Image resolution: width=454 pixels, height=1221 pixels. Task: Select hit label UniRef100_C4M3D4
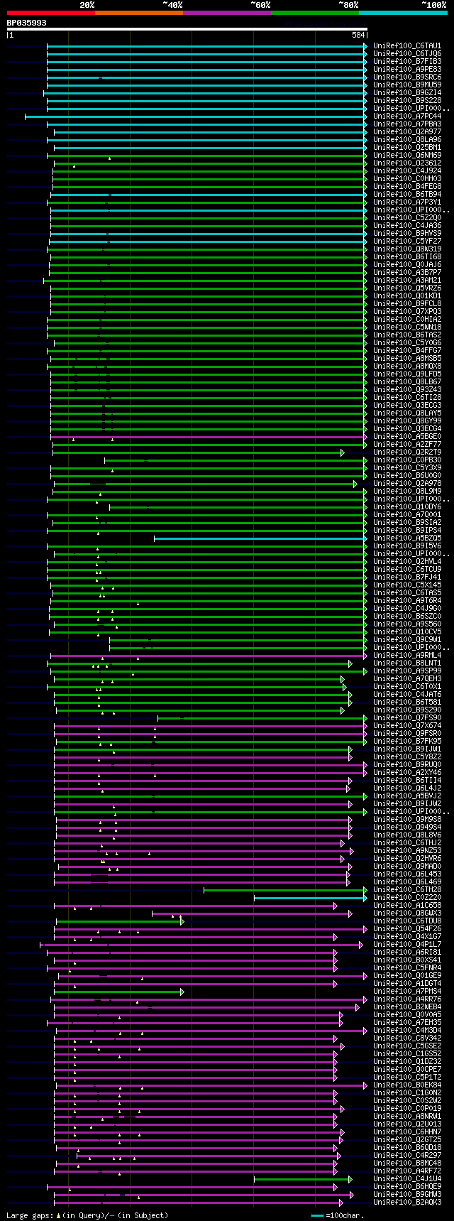click(407, 1031)
